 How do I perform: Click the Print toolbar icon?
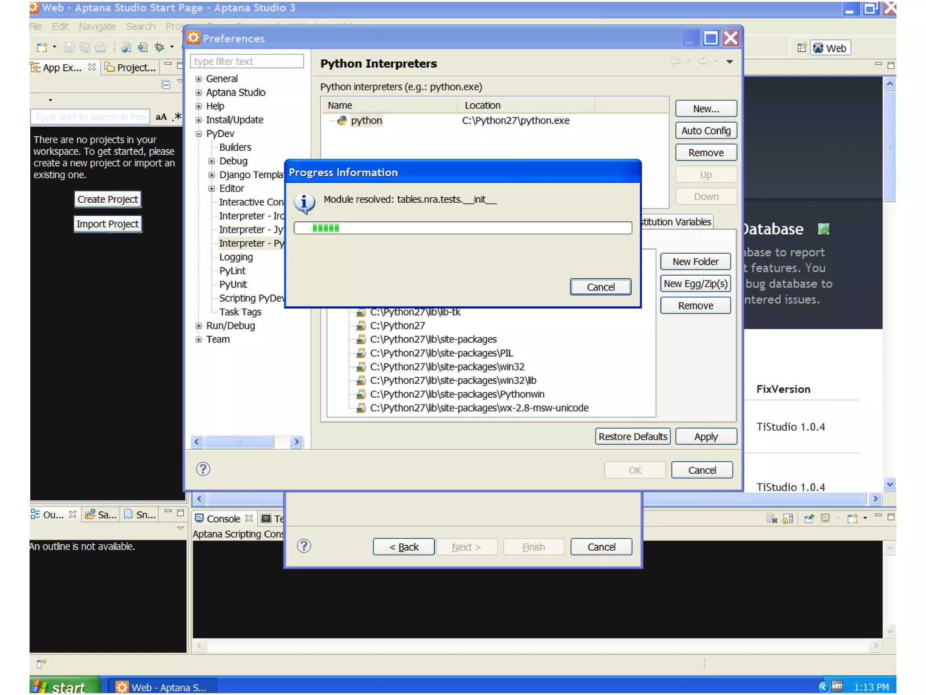tap(100, 47)
